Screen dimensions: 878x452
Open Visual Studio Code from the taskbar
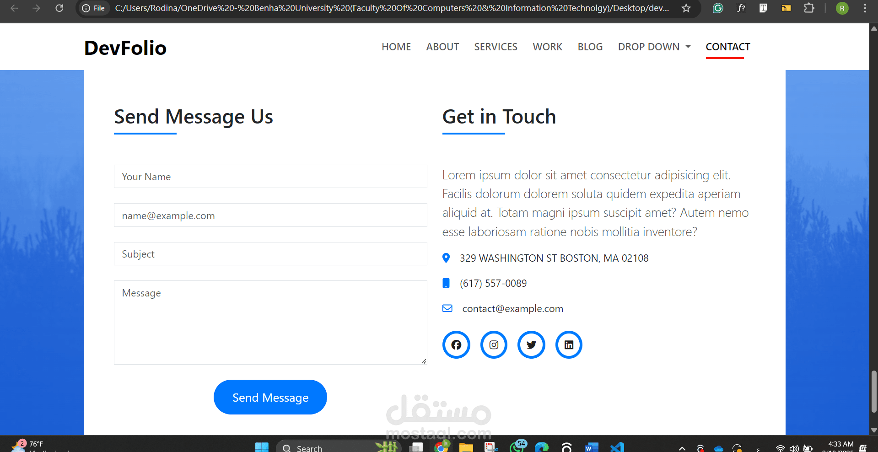coord(617,447)
